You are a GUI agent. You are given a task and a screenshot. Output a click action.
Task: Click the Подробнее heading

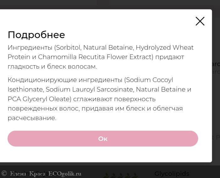(36, 35)
